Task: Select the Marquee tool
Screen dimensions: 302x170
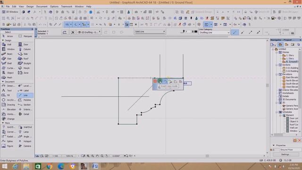Action: click(25, 36)
